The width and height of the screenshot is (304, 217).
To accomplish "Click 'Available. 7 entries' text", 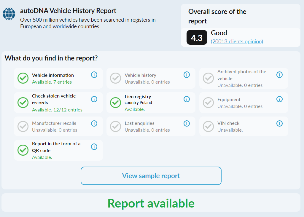I will [52, 82].
